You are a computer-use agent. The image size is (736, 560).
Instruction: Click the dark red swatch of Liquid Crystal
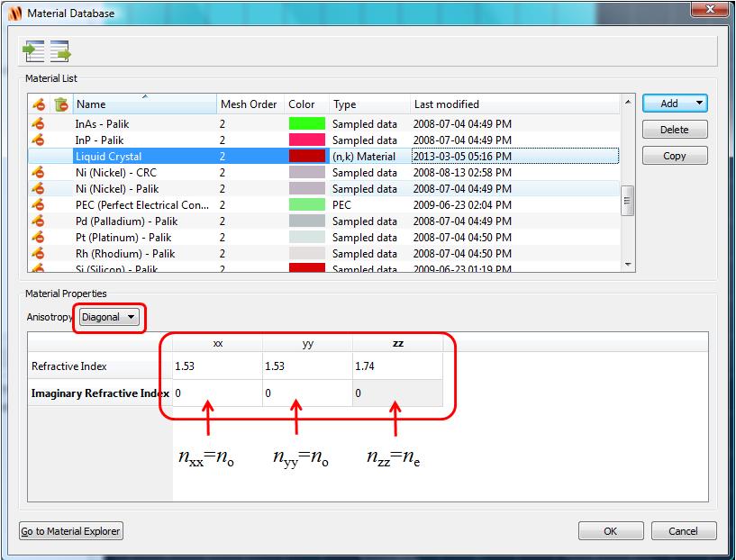pyautogui.click(x=307, y=156)
